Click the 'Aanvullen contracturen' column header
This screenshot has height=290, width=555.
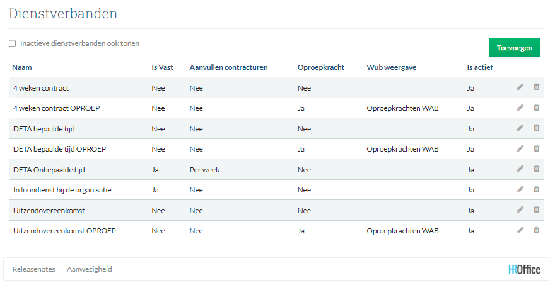point(228,67)
